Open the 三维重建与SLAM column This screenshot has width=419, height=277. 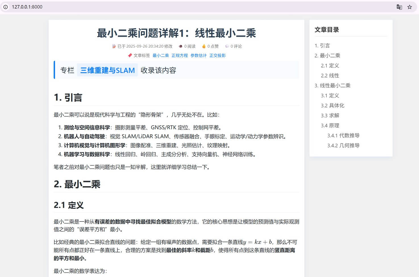(x=107, y=70)
